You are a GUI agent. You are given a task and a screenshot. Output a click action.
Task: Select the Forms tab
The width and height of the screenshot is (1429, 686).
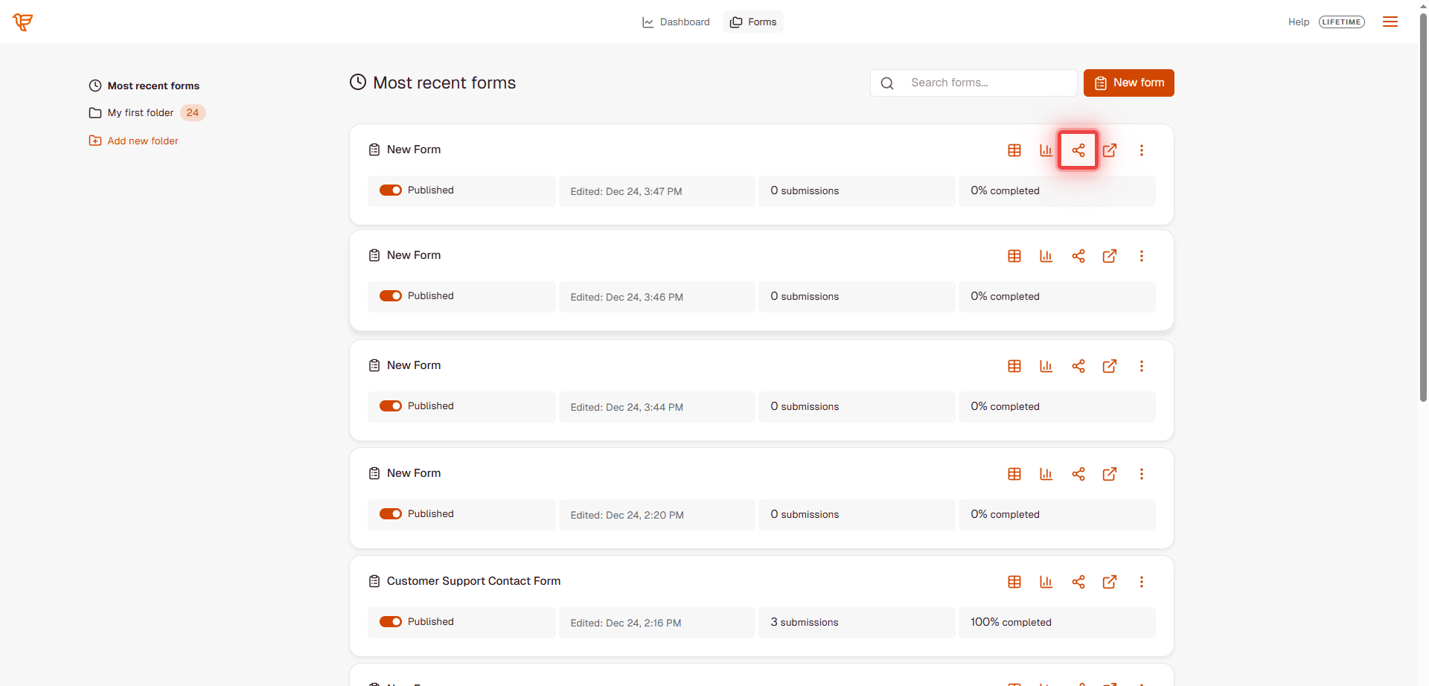pos(752,22)
